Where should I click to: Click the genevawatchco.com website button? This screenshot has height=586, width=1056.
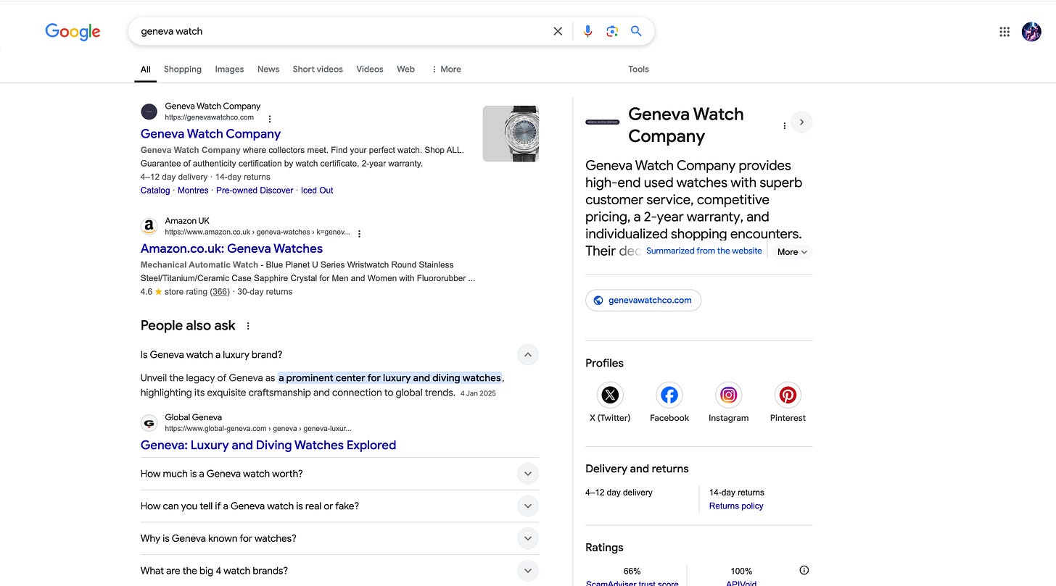tap(643, 301)
